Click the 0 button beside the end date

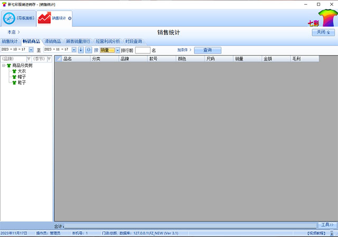coord(89,50)
